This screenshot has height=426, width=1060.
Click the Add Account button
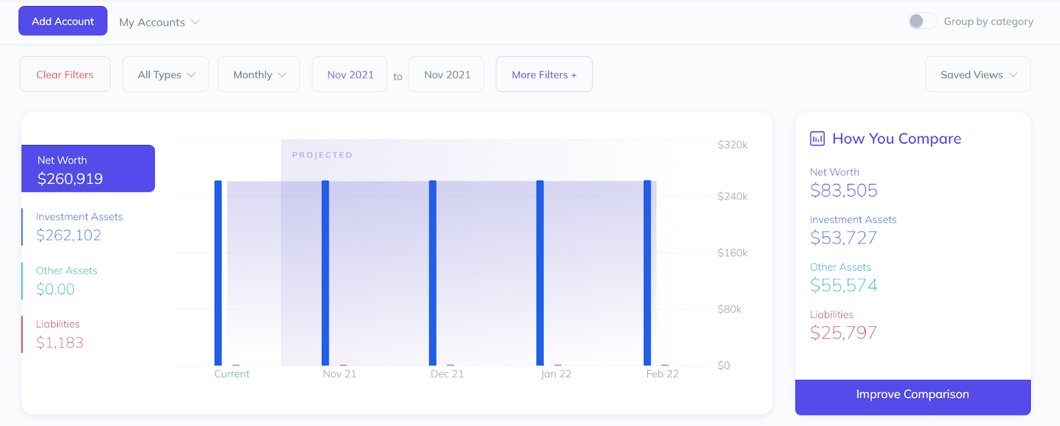click(x=63, y=21)
